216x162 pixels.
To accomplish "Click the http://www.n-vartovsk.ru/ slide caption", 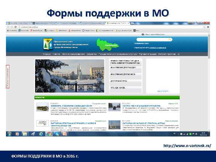I will click(187, 145).
